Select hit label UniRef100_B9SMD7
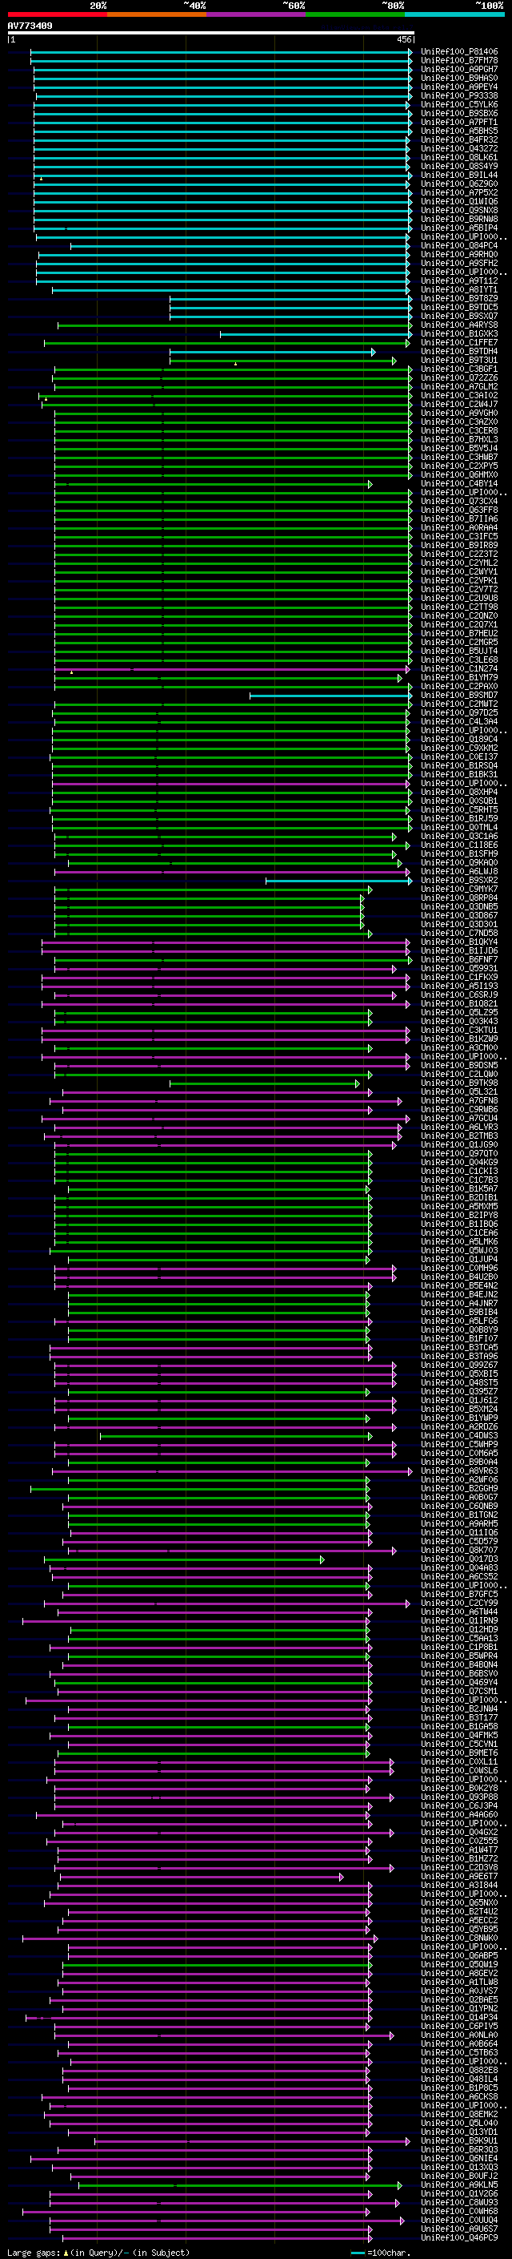 pos(459,696)
